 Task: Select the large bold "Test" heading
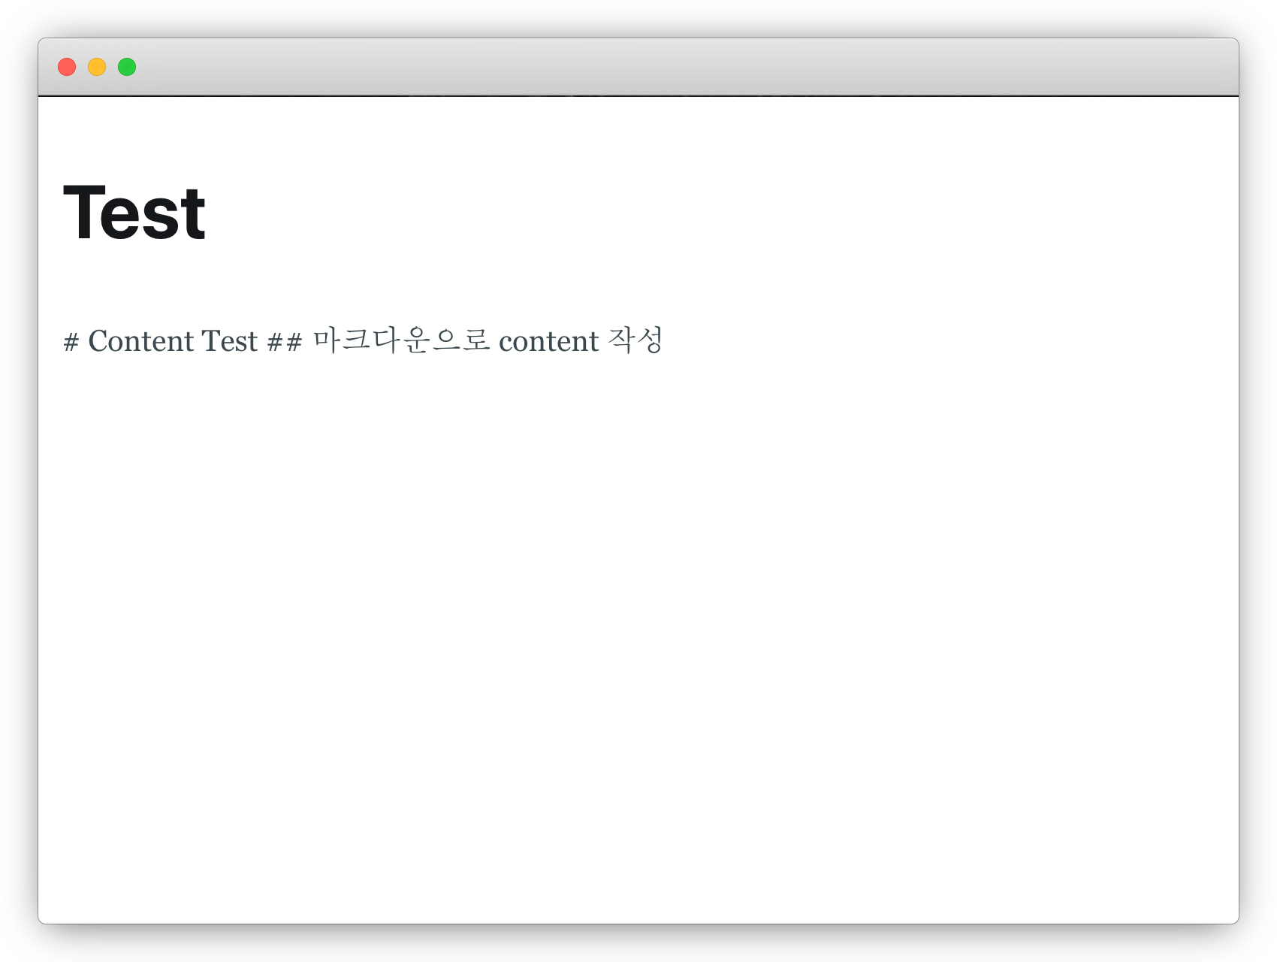coord(134,213)
